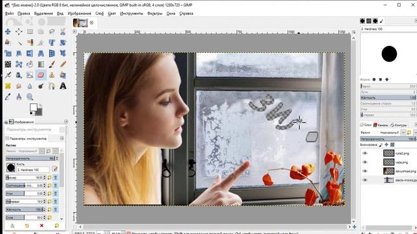
Task: Select the Color Picker eyedropper tool
Action: [x=8, y=97]
